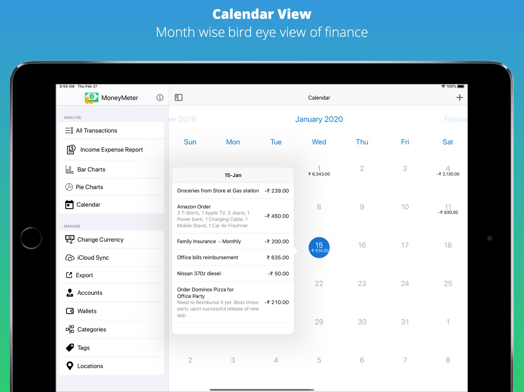The width and height of the screenshot is (524, 392).
Task: Go to Pie Charts
Action: tap(112, 187)
